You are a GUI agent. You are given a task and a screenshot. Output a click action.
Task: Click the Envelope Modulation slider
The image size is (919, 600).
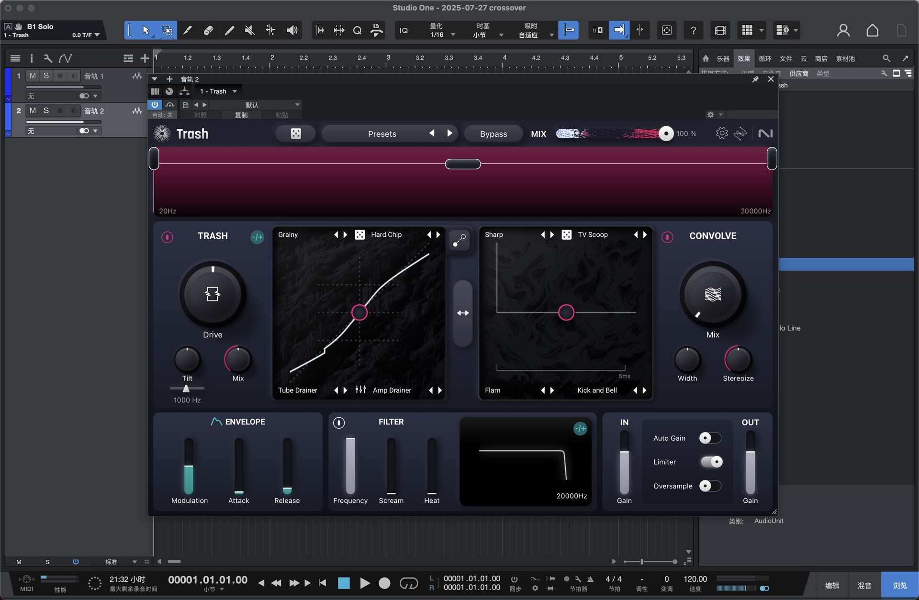(189, 466)
